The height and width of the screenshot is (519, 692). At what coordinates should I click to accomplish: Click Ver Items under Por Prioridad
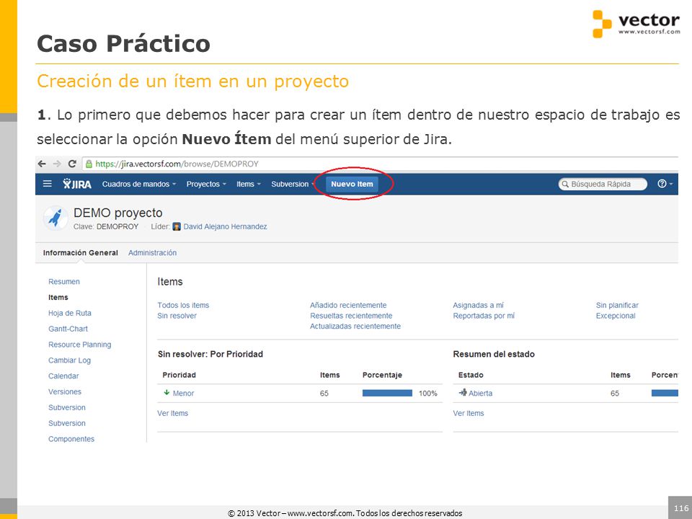tap(172, 413)
